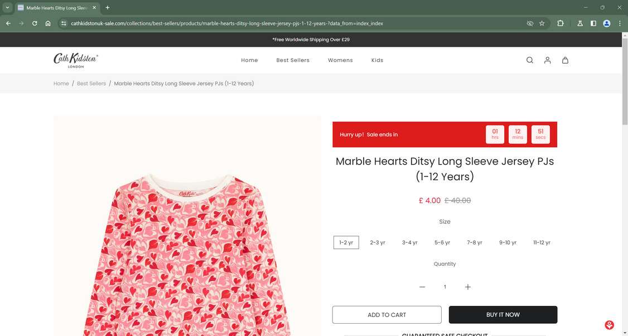Viewport: 628px width, 336px height.
Task: Click the ADD TO CART button
Action: click(x=387, y=314)
